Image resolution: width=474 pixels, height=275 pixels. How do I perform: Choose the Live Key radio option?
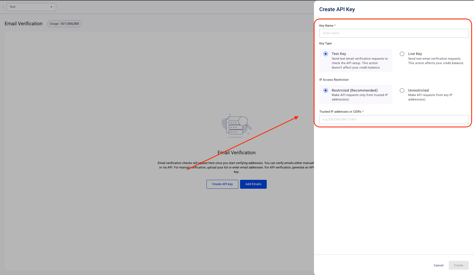[402, 54]
